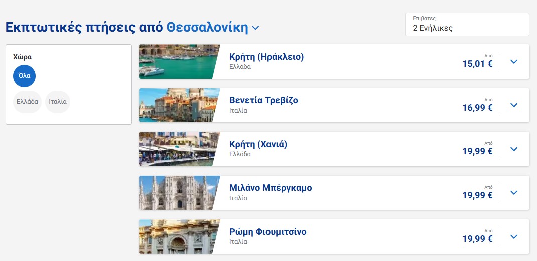
Task: Click the 19,99 € price for Μιλάνο Μπέργκαμο
Action: [x=477, y=195]
